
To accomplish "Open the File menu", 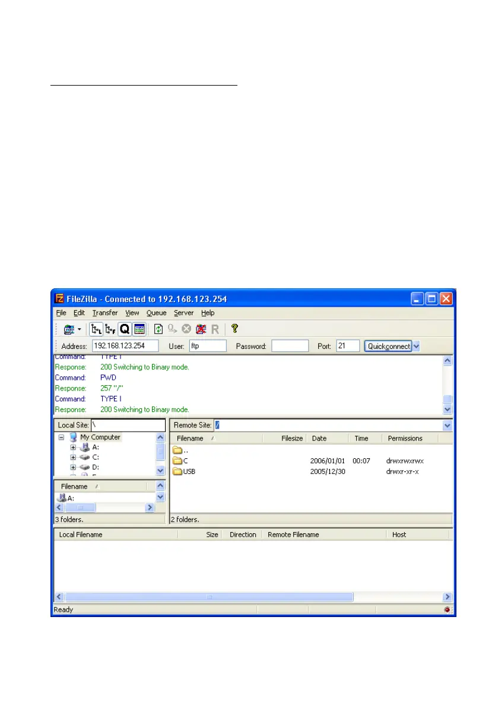I will (61, 313).
